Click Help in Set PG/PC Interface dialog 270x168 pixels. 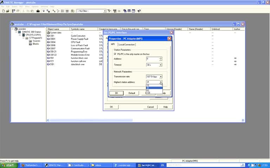tap(166, 107)
